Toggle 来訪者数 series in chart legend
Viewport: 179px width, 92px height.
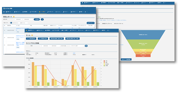[x=106, y=64]
